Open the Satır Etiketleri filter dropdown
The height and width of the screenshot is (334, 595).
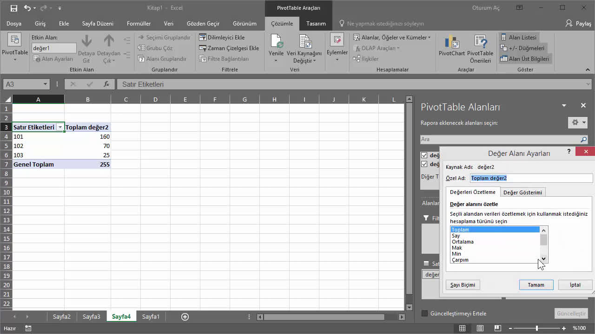[x=60, y=127]
